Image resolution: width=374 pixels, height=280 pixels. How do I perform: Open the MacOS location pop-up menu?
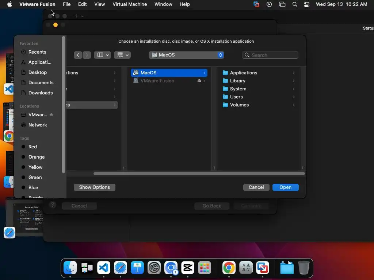point(186,55)
